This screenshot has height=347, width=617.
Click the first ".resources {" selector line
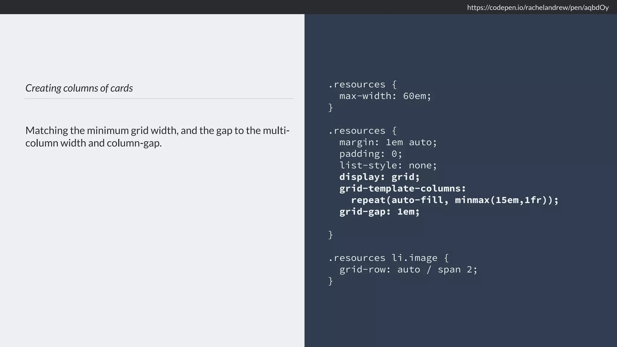click(x=362, y=84)
